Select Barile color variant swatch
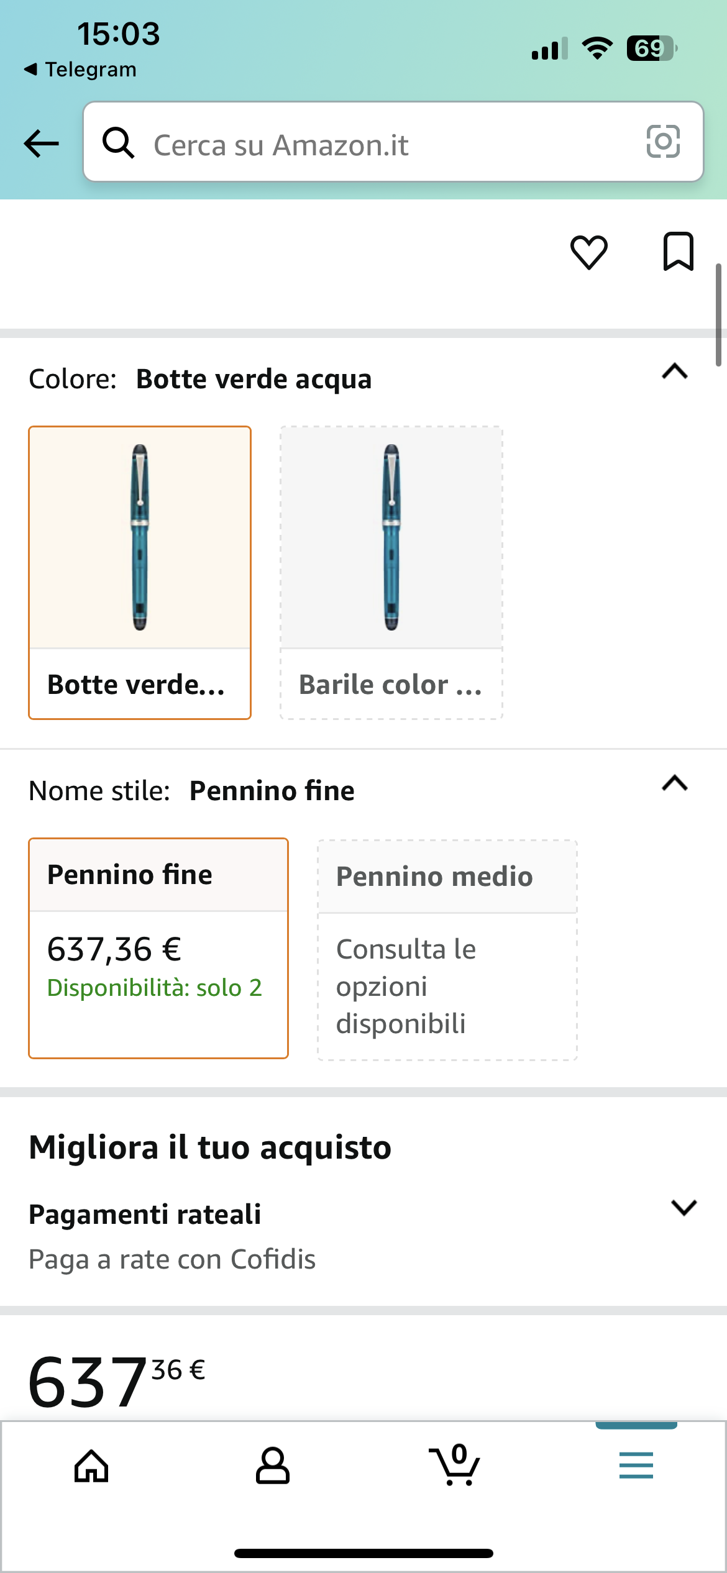Viewport: 727px width, 1573px height. [391, 572]
